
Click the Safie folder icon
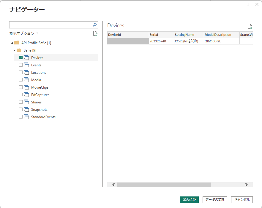coord(19,50)
